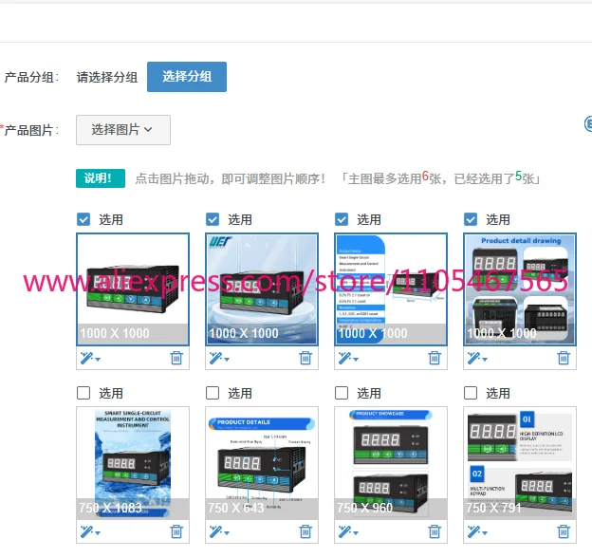Uncheck 选用 for the UET logo image
This screenshot has height=558, width=592.
coord(213,219)
